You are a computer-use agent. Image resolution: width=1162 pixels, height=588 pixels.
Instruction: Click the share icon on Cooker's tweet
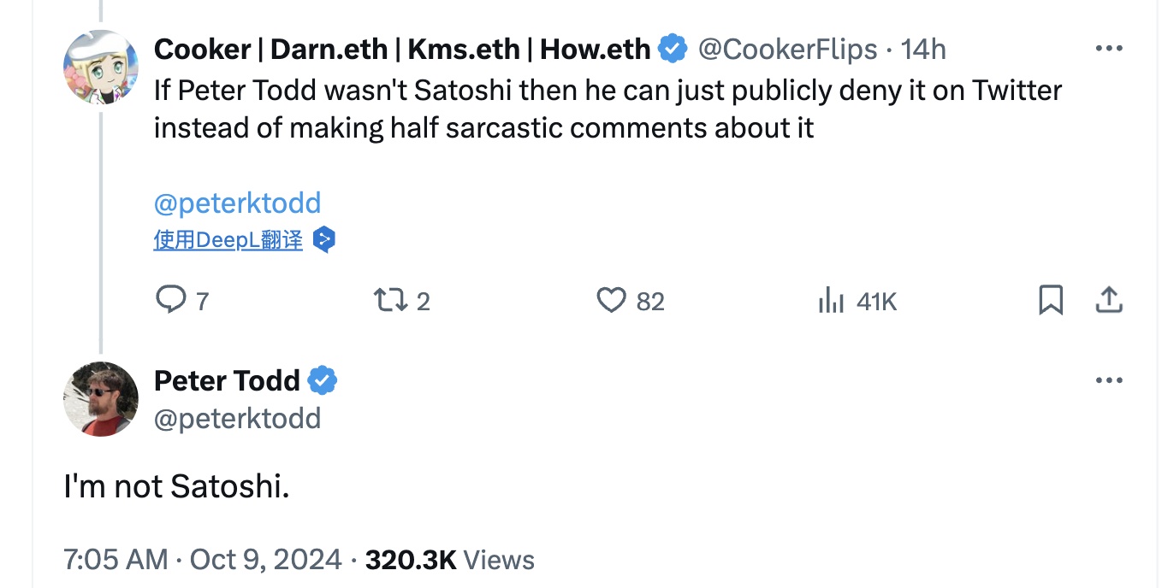1108,300
